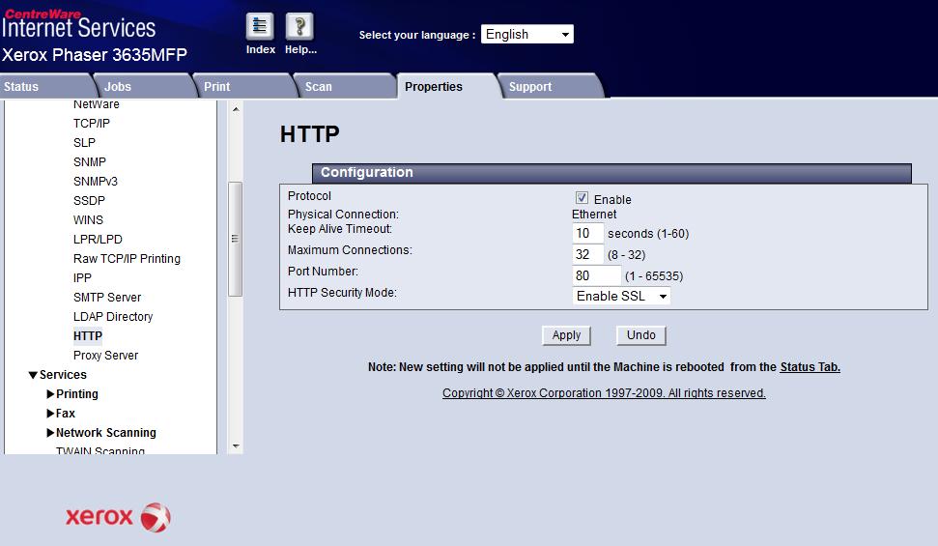Screen dimensions: 938x546
Task: Open NetWare in the sidebar
Action: [97, 104]
